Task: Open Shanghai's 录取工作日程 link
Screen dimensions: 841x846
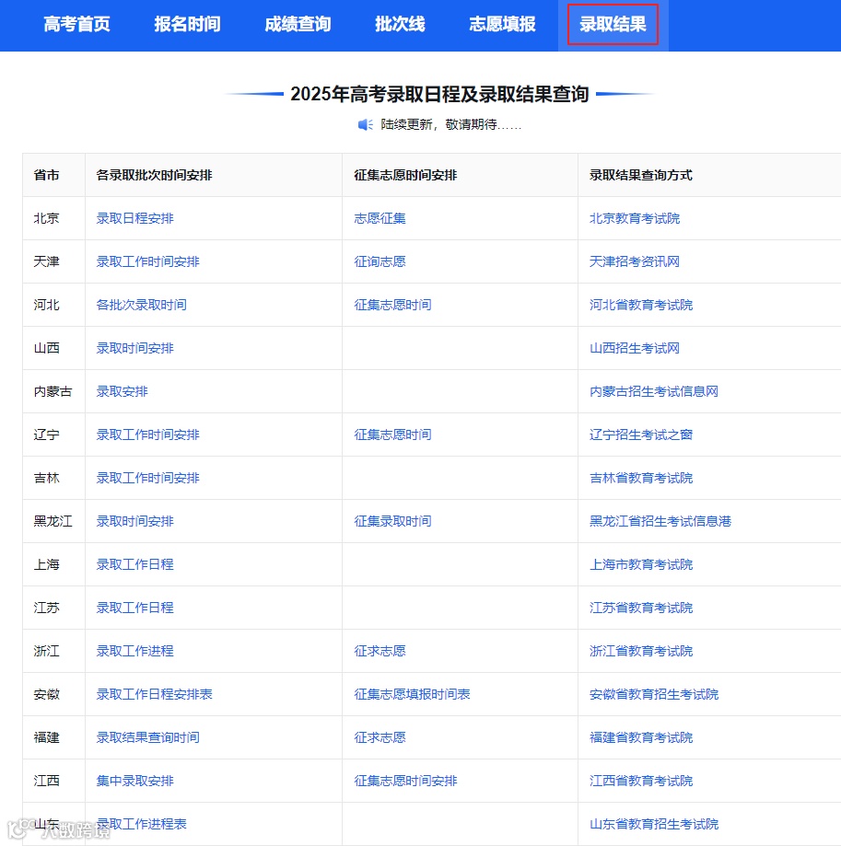Action: tap(135, 564)
